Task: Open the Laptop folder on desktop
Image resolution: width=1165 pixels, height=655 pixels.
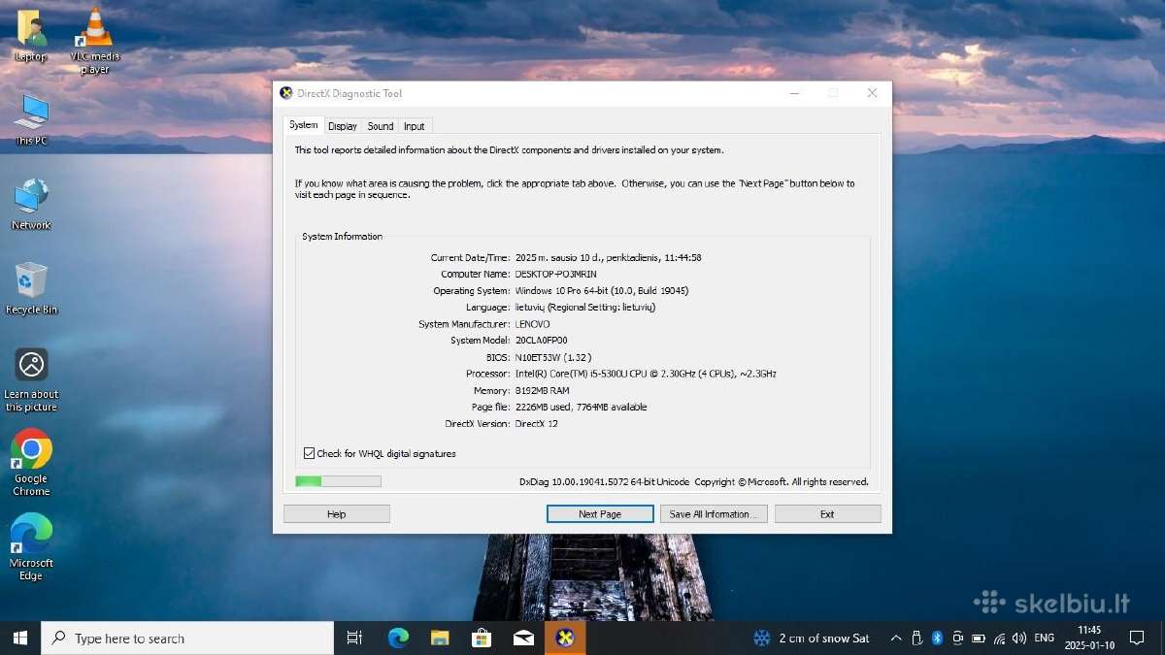Action: click(30, 36)
